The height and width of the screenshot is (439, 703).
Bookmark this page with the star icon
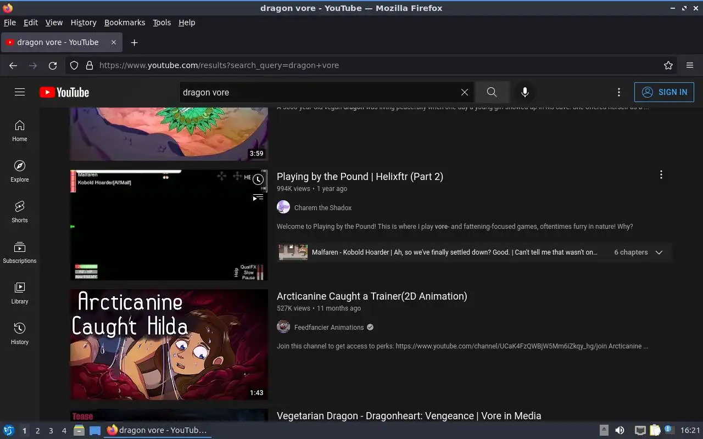pyautogui.click(x=668, y=65)
